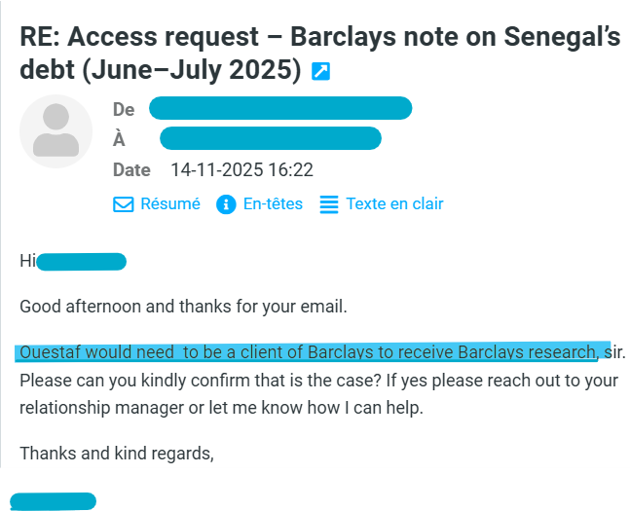Show the Résumé view of the message
Screen dimensions: 630x511
[x=169, y=204]
